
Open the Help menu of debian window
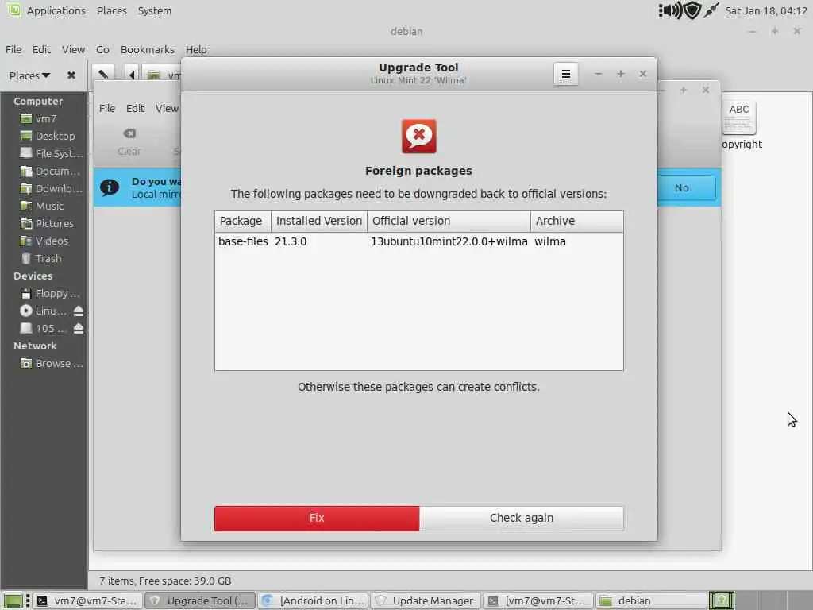[196, 49]
